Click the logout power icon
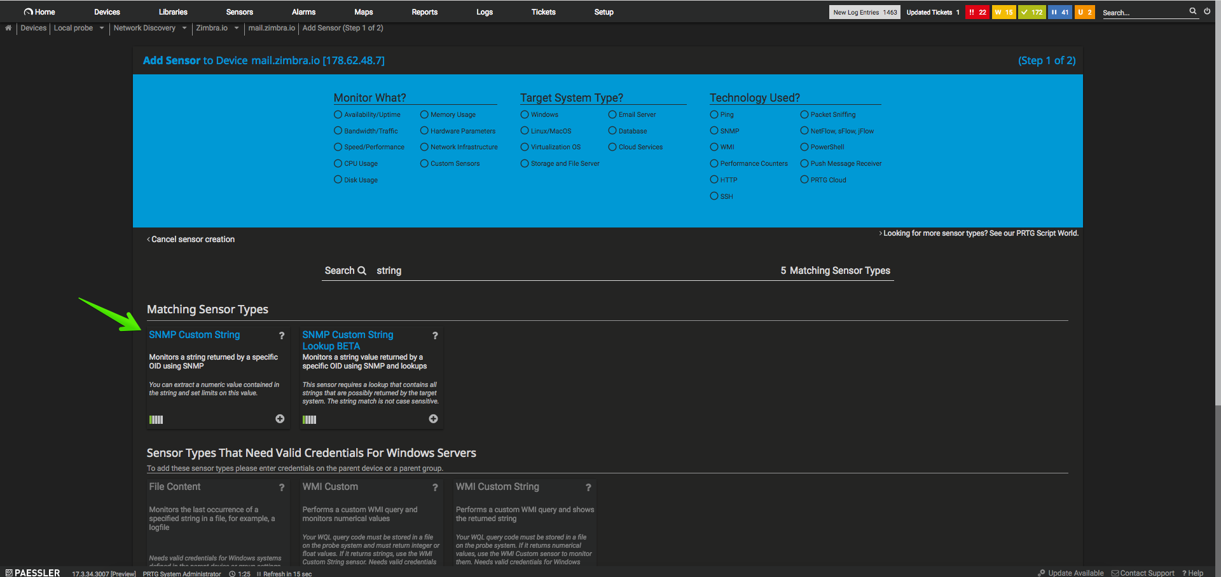The image size is (1221, 577). click(1207, 11)
